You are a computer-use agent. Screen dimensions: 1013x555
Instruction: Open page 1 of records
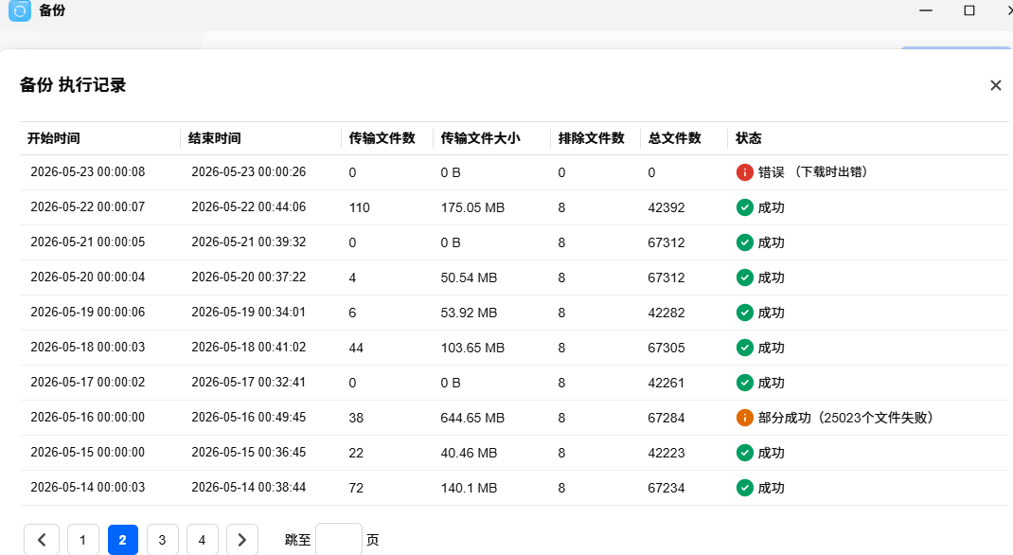tap(82, 540)
